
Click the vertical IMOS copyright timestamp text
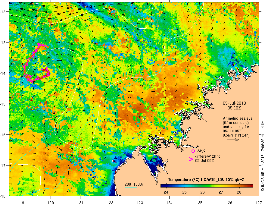point(263,155)
